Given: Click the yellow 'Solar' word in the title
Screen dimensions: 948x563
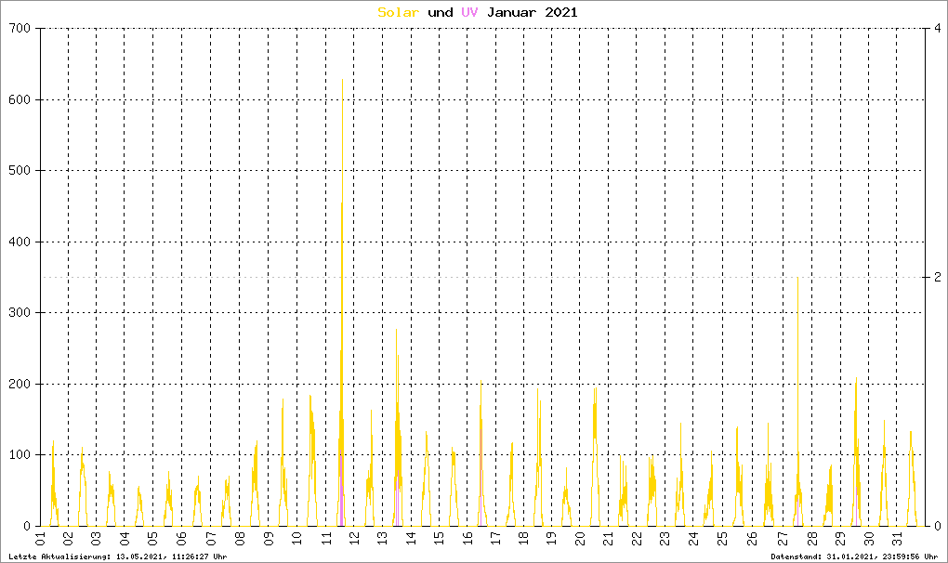Looking at the screenshot, I should 398,12.
